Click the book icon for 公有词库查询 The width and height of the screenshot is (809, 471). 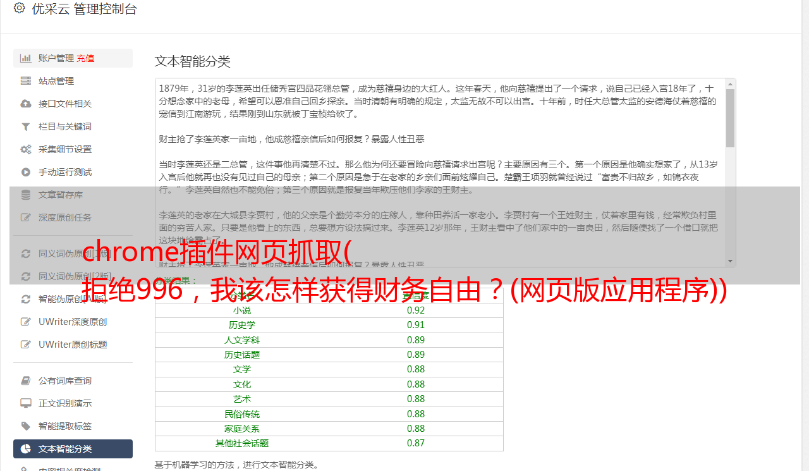coord(26,381)
